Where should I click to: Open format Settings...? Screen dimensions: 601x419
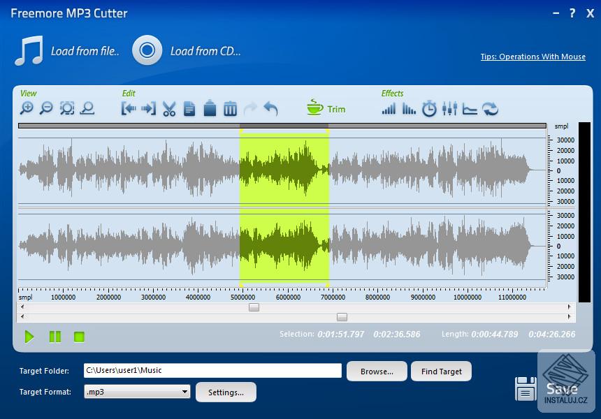point(226,392)
